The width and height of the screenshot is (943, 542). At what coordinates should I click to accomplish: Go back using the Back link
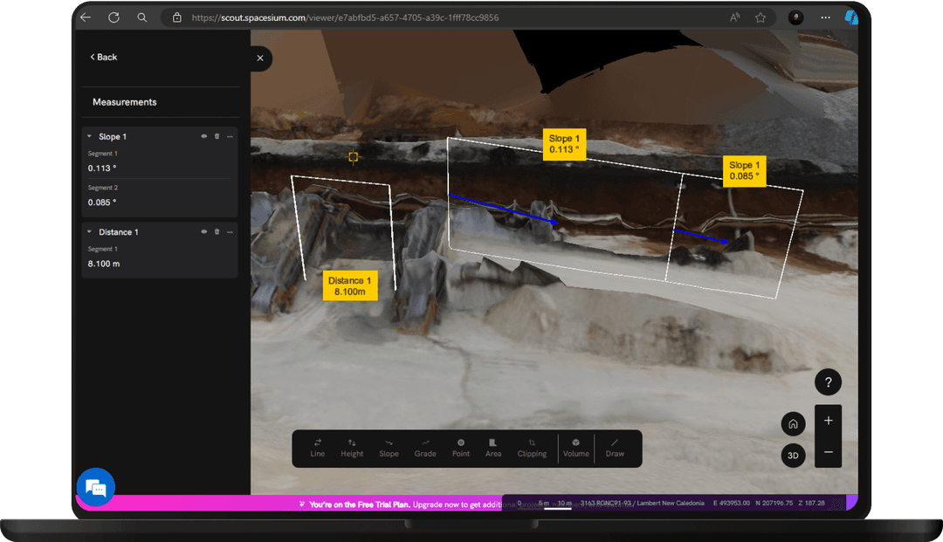pos(103,57)
